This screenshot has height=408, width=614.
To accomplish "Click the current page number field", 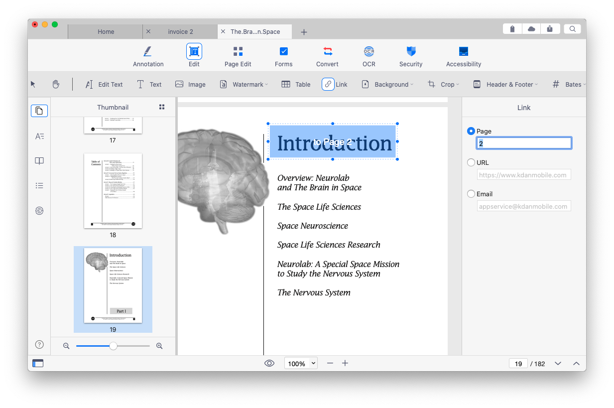I will pos(518,363).
